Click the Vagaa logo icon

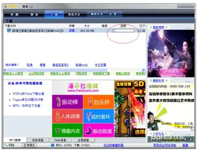click(5, 6)
